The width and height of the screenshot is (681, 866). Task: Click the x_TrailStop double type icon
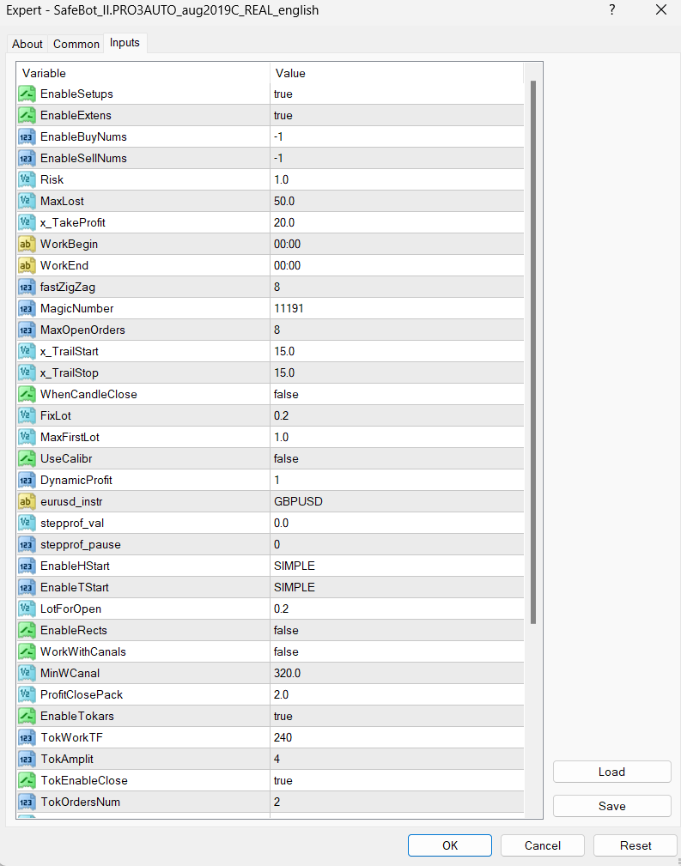tap(27, 372)
